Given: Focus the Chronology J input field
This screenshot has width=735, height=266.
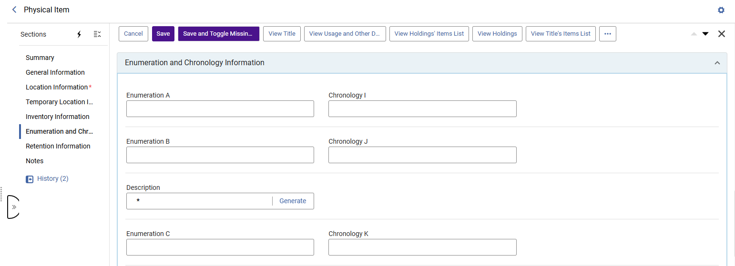Looking at the screenshot, I should (x=422, y=155).
